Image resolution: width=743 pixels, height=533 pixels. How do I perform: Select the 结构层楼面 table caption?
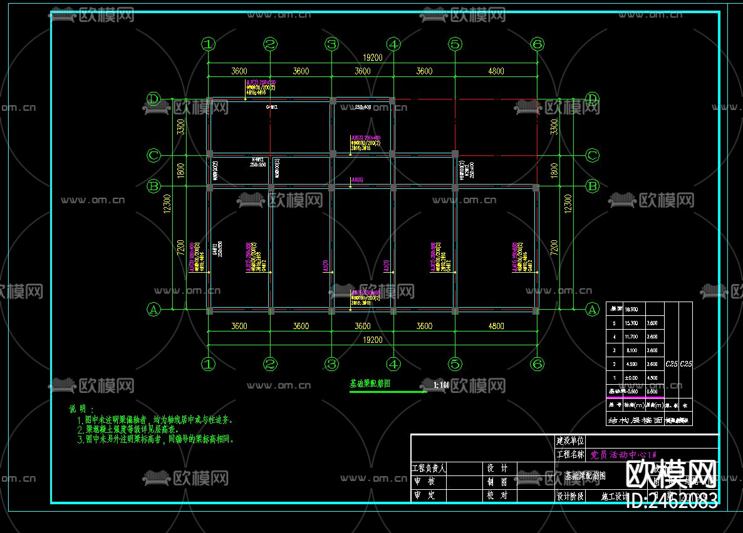pos(635,420)
